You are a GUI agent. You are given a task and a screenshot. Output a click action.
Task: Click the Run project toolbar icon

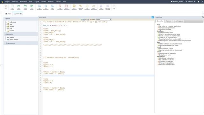click(32, 7)
